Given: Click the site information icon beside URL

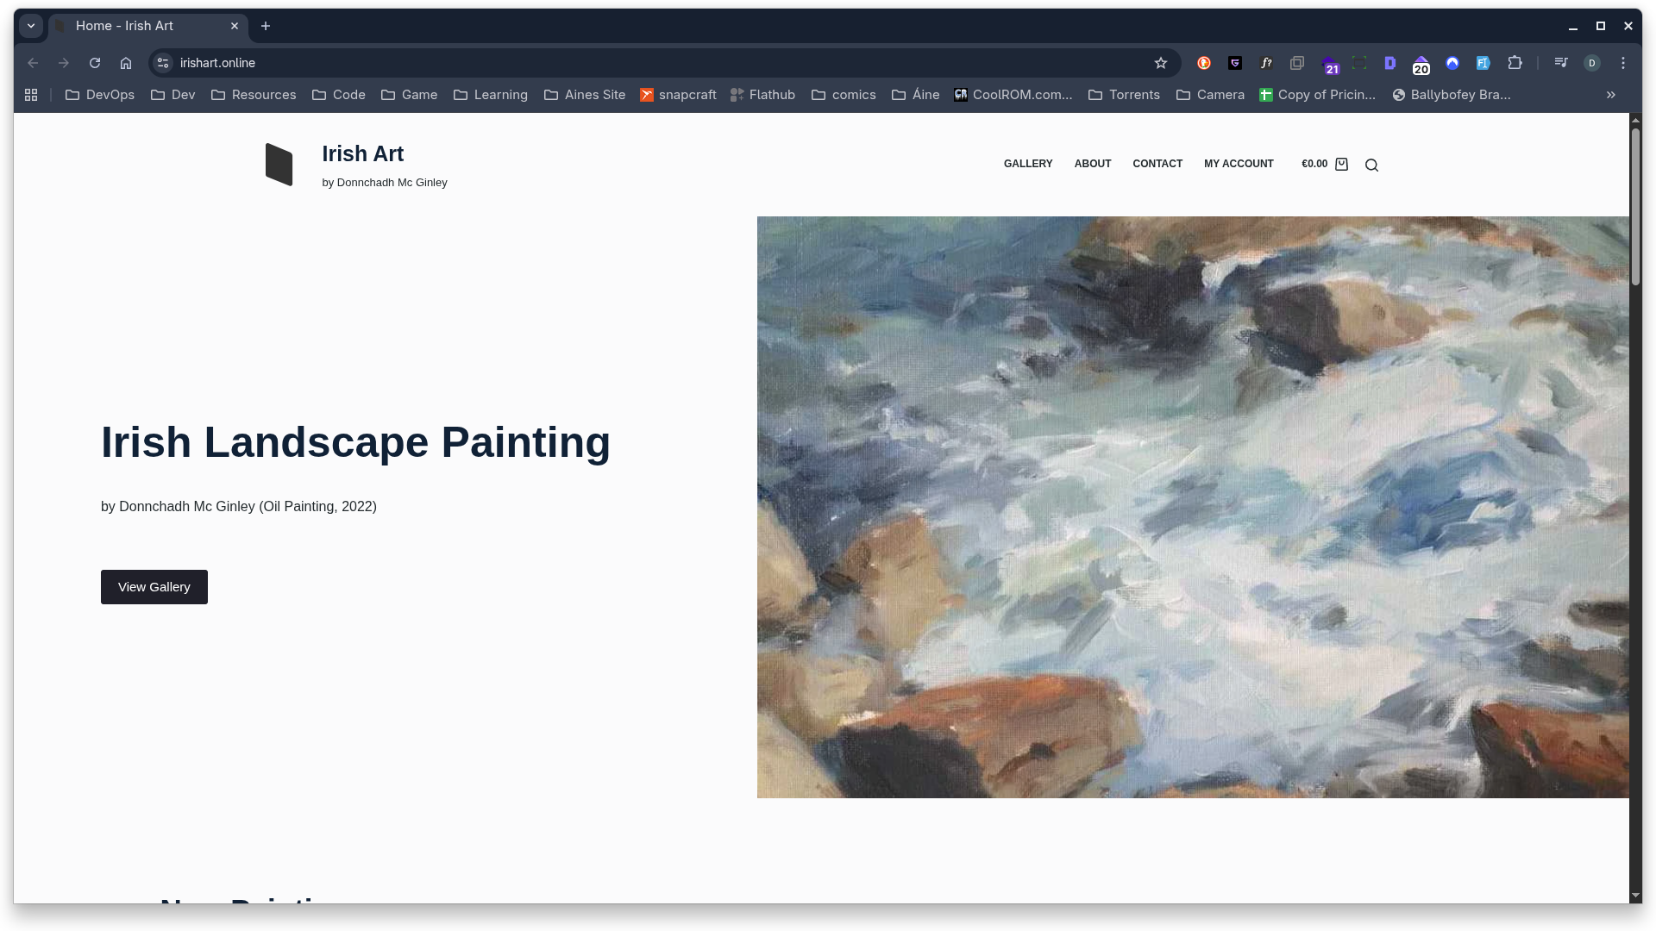Looking at the screenshot, I should [x=163, y=63].
